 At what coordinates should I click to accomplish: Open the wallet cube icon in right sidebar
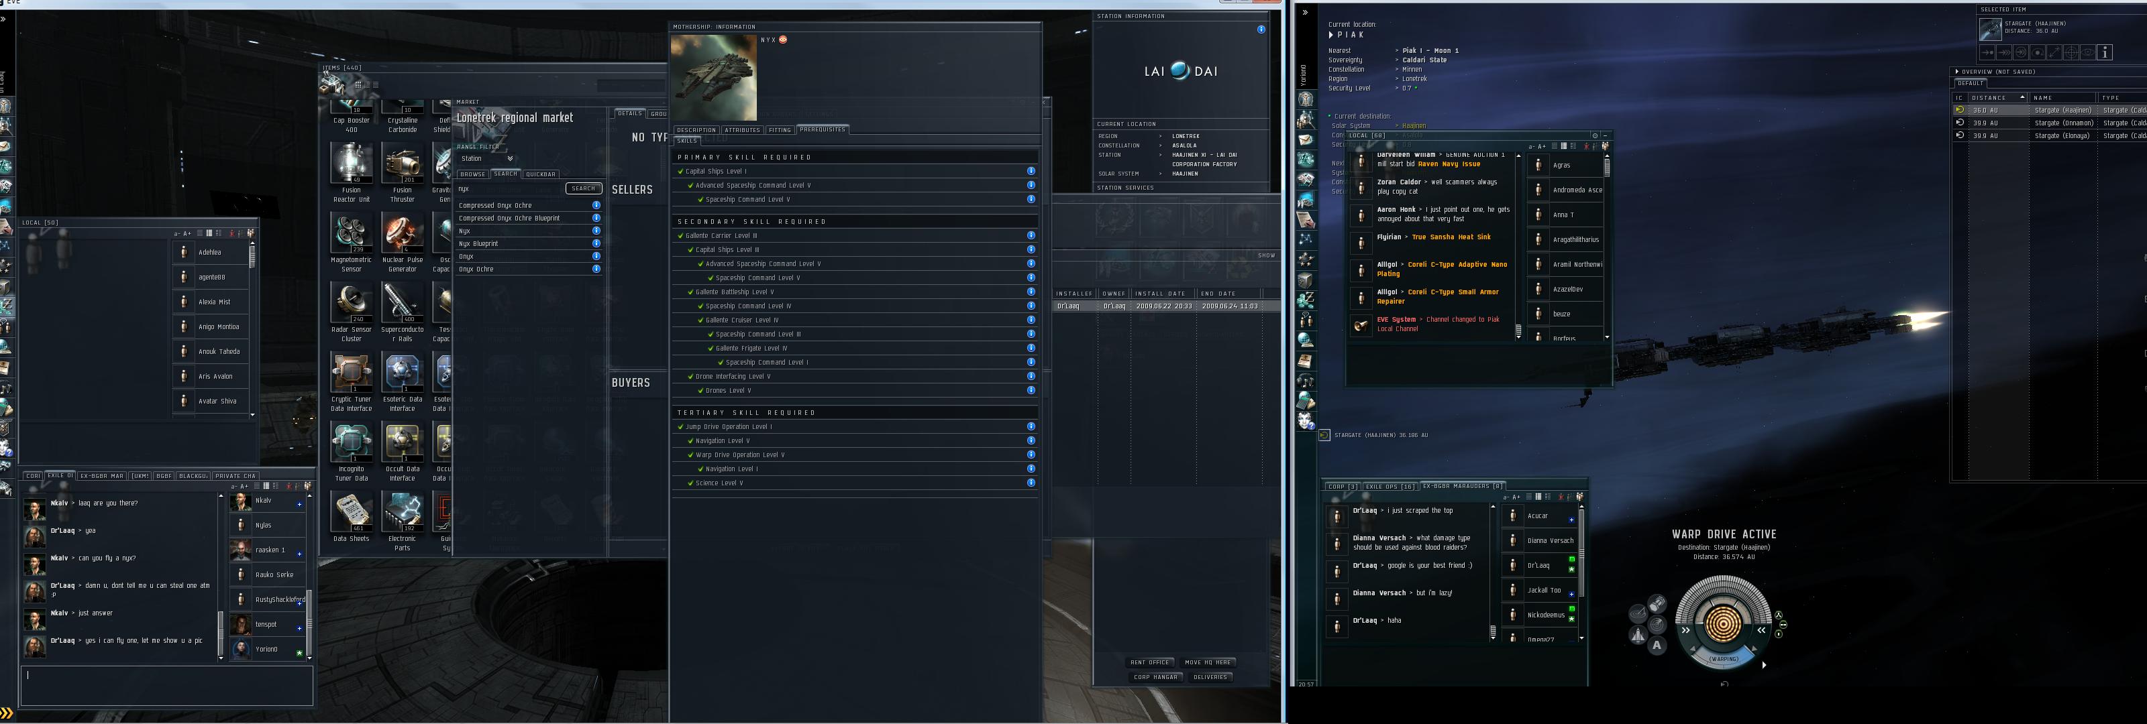pyautogui.click(x=1306, y=281)
